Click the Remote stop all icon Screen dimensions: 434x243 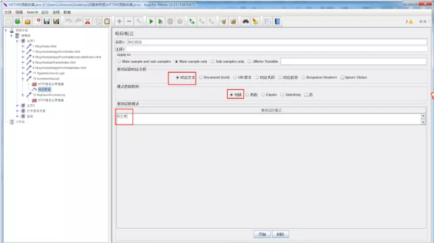tap(201, 21)
